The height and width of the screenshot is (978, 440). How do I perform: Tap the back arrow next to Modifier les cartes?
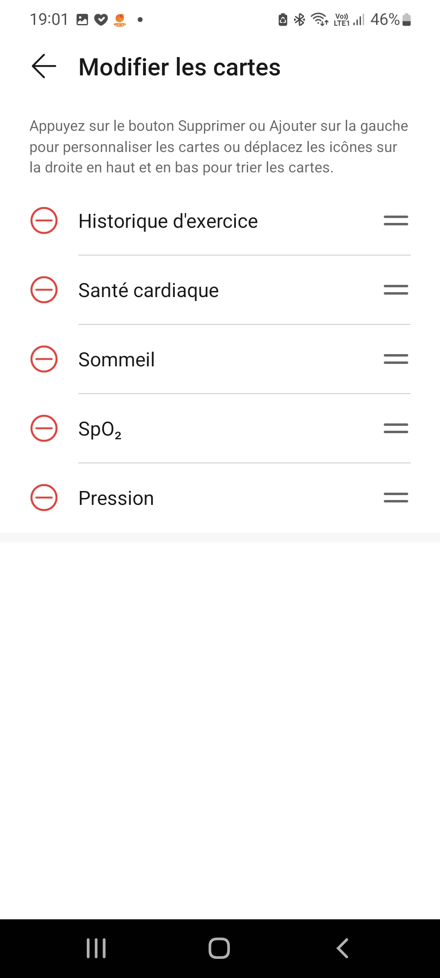pyautogui.click(x=44, y=66)
